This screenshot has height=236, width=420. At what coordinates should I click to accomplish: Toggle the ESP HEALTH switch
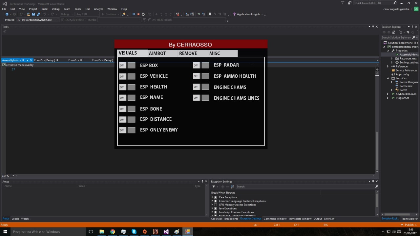[127, 87]
